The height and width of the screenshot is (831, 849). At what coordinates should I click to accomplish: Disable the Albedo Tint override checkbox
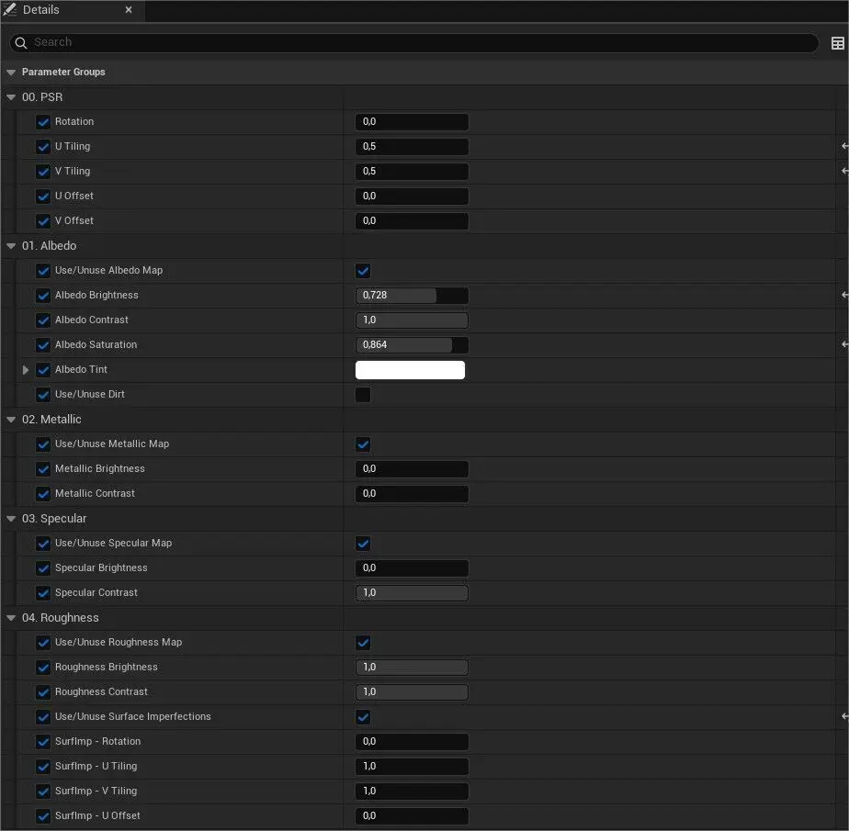[x=43, y=369]
